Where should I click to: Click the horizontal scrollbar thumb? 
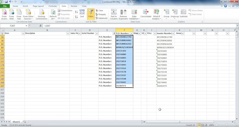[x=180, y=122]
